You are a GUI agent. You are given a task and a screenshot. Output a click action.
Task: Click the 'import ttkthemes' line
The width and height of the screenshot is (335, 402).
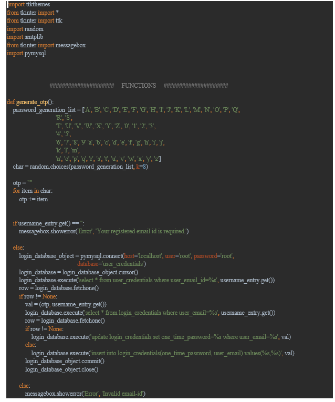click(x=29, y=4)
